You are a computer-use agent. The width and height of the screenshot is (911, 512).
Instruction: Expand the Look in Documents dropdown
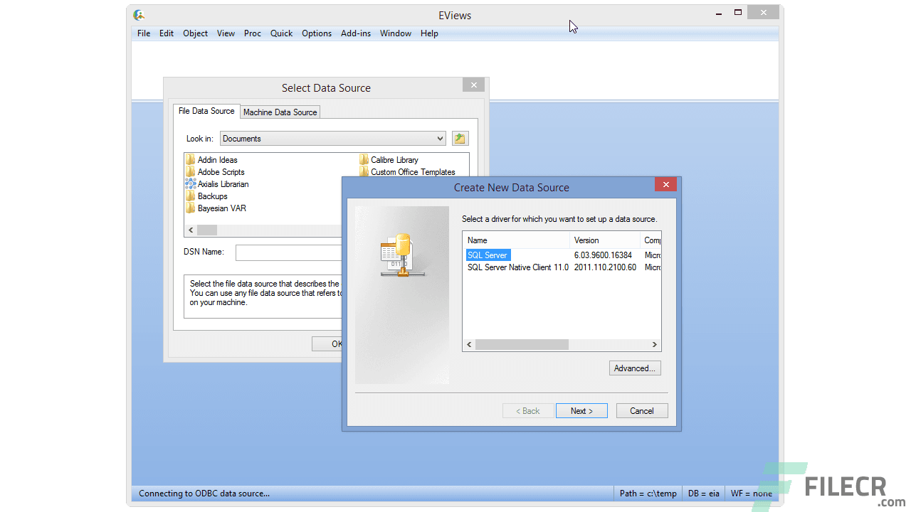pos(333,139)
